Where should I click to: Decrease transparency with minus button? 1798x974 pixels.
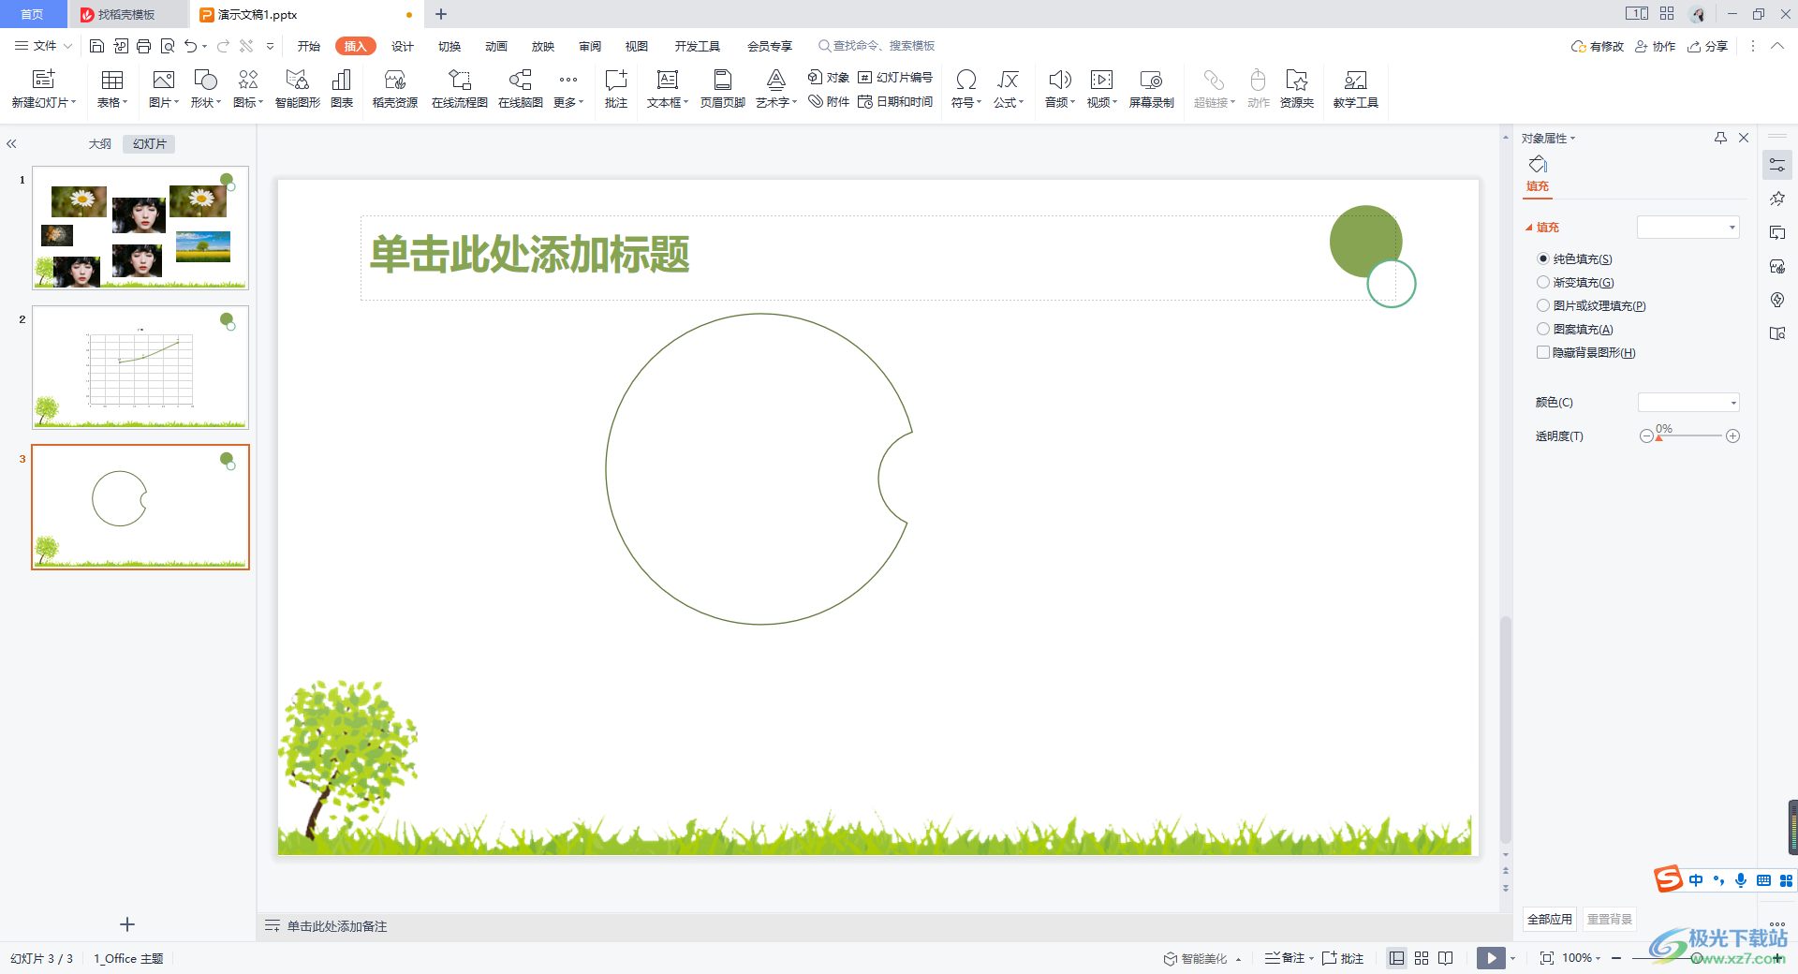point(1646,436)
